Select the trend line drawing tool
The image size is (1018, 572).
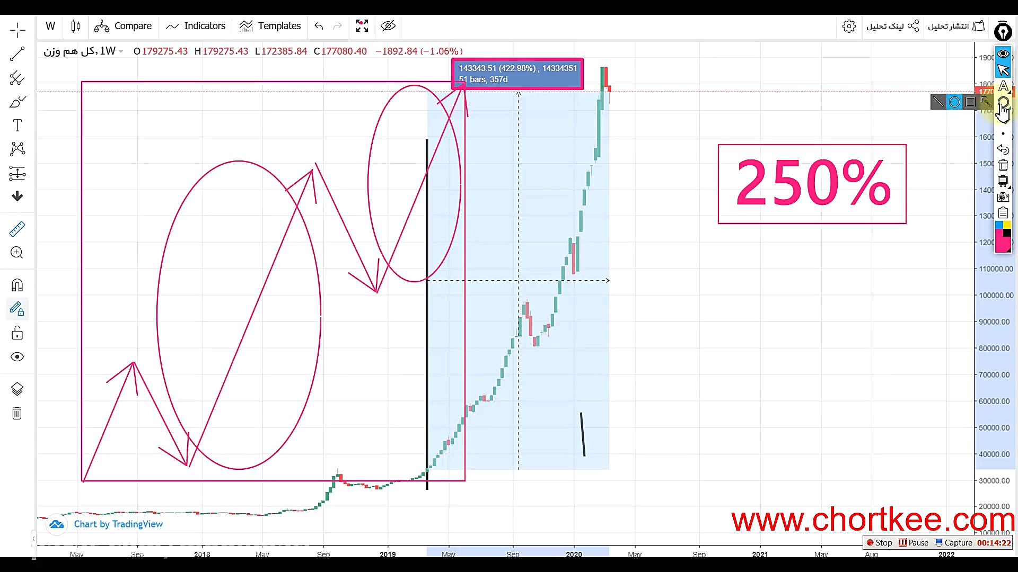[17, 54]
